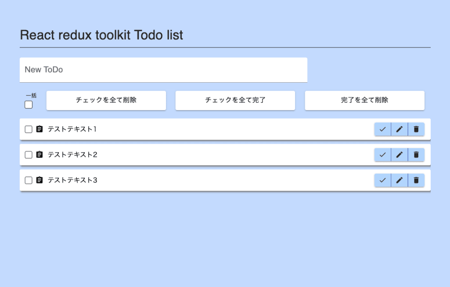450x287 pixels.
Task: Toggle the 一括 select-all checkbox
Action: 29,104
